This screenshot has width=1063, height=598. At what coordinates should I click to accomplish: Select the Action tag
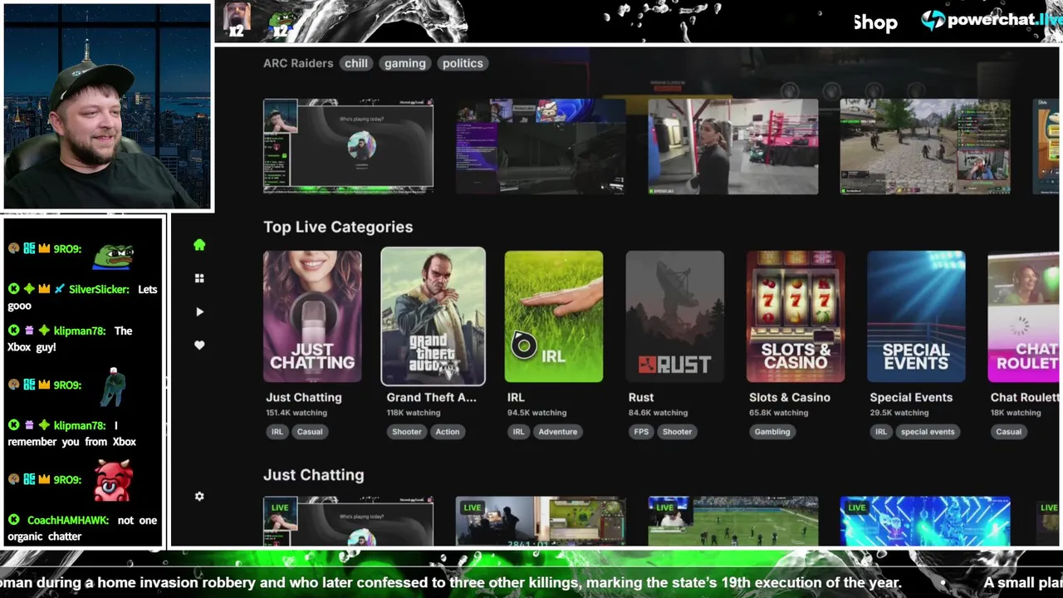448,431
